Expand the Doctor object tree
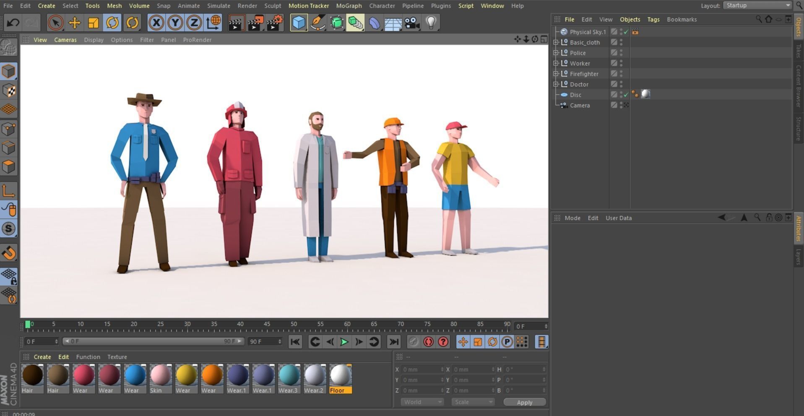804x416 pixels. coord(556,84)
